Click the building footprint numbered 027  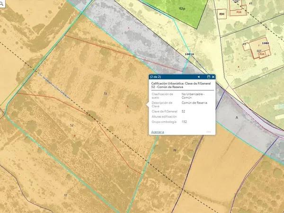pyautogui.click(x=259, y=50)
